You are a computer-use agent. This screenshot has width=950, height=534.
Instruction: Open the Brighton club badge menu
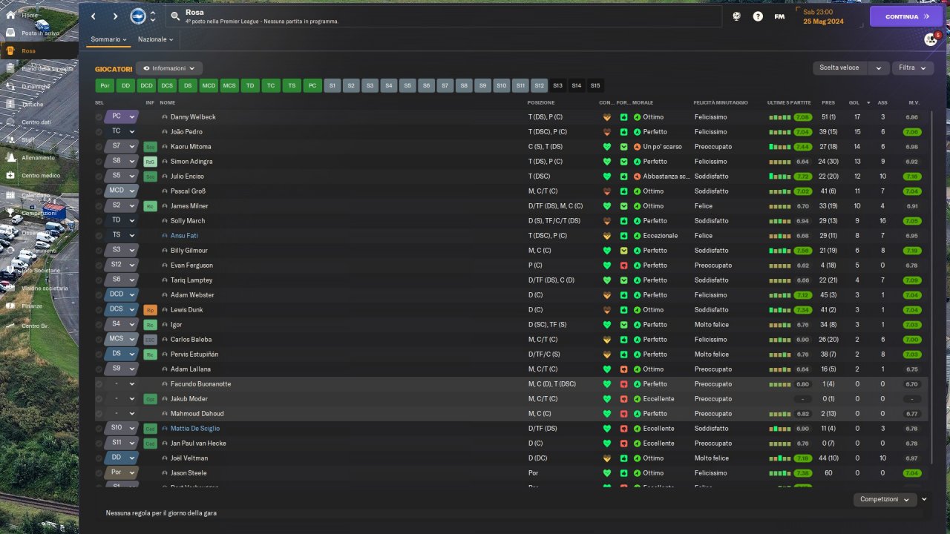[138, 16]
